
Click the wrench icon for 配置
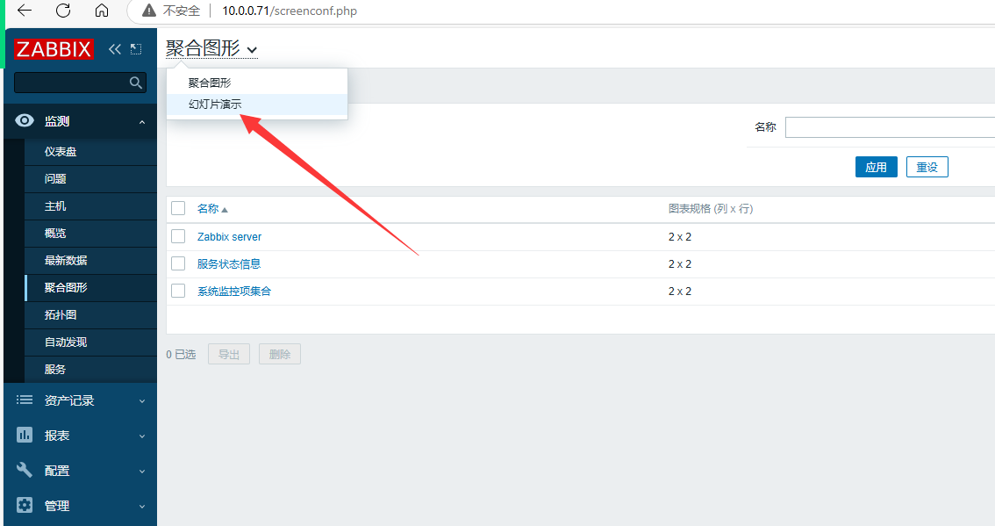[x=25, y=470]
